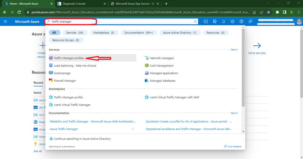
Task: Click the More services link
Action: (x=257, y=53)
